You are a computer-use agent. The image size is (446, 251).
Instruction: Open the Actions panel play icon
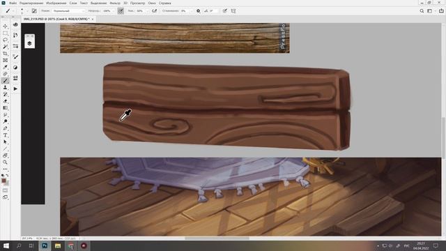[x=15, y=89]
